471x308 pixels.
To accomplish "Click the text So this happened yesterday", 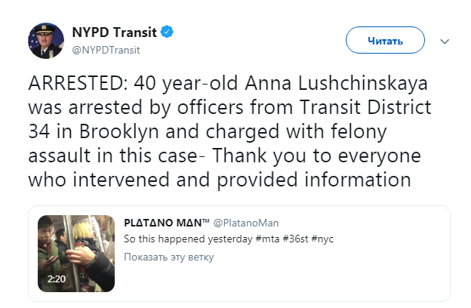I will [188, 239].
